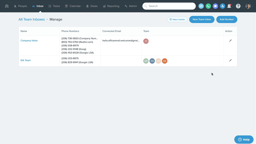Go back to All Team Inboxes
The image size is (256, 144).
[x=31, y=19]
